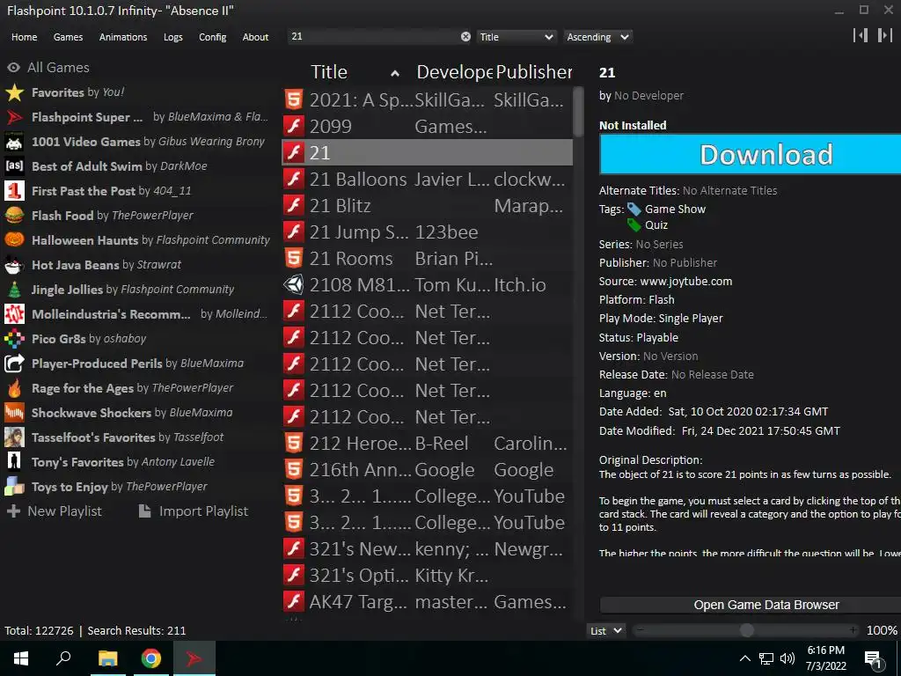Open the www.joytube.com source link
The height and width of the screenshot is (676, 901).
click(686, 281)
